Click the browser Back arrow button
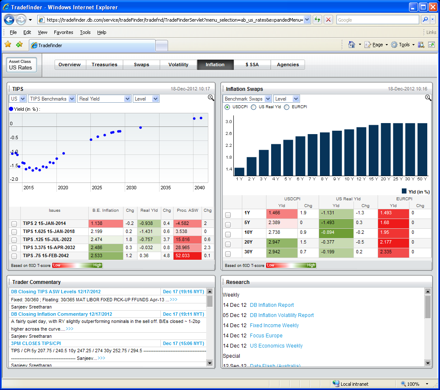Image resolution: width=440 pixels, height=390 pixels. 9,20
